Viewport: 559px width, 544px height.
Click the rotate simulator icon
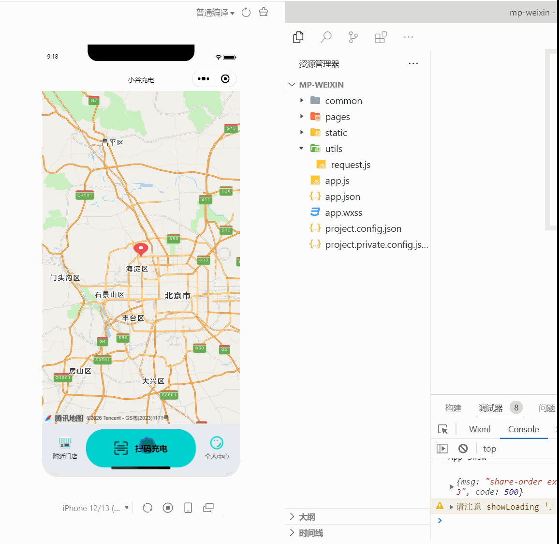(147, 508)
